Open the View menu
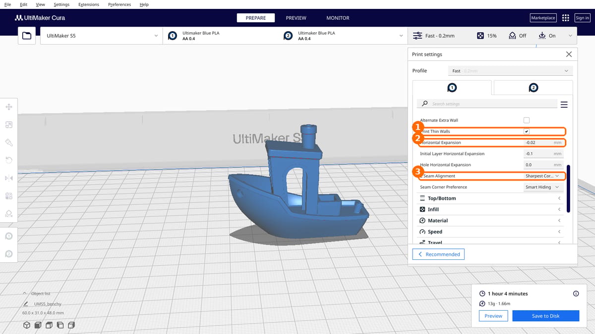The image size is (595, 334). pyautogui.click(x=40, y=4)
